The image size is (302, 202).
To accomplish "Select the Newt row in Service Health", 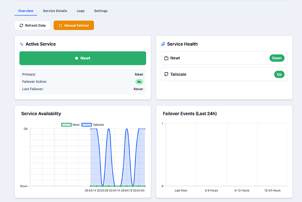I will 224,58.
